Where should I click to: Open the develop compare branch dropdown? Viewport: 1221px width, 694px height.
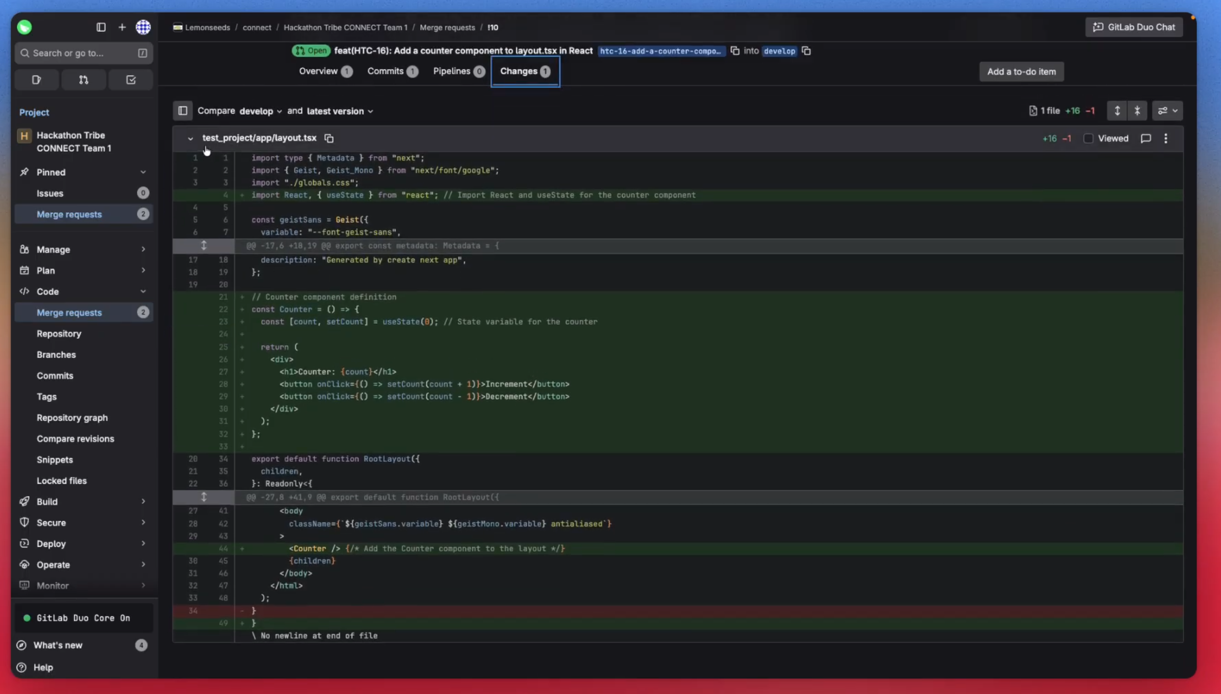260,111
